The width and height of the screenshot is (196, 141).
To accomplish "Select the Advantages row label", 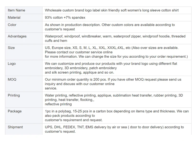I will point(17,36).
